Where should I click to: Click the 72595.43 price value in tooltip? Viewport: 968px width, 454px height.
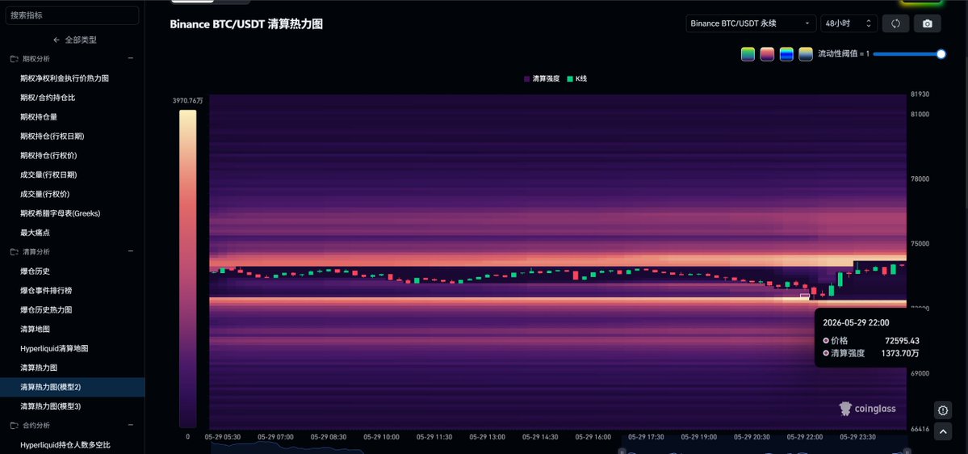902,340
